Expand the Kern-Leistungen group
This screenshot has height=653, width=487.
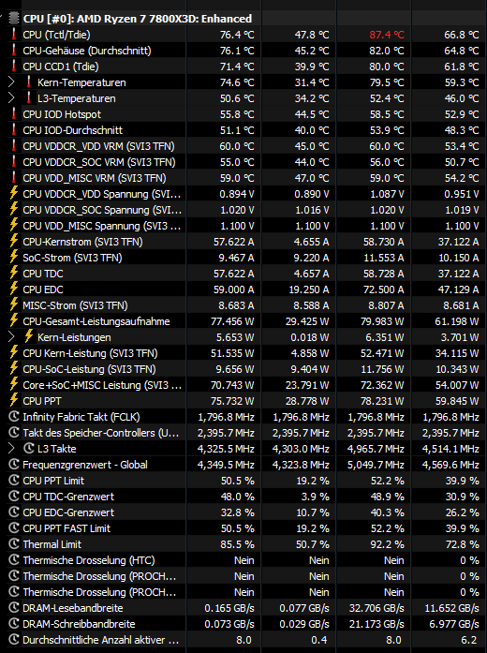[x=11, y=336]
